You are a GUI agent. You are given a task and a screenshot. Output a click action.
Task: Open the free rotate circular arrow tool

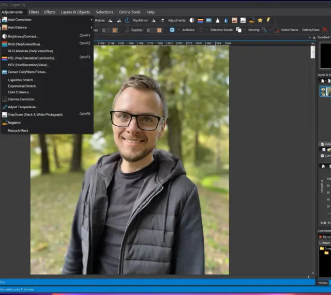click(127, 21)
